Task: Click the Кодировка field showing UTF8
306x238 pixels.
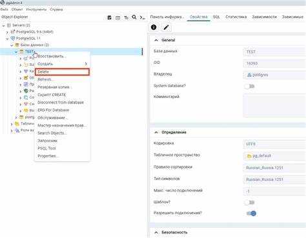Action: [x=274, y=144]
